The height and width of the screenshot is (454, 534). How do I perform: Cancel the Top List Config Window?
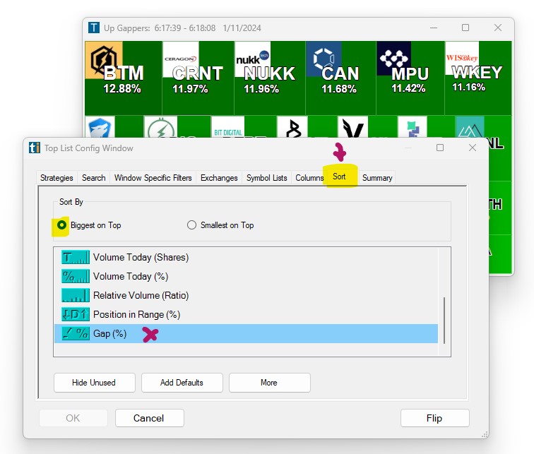click(x=149, y=418)
